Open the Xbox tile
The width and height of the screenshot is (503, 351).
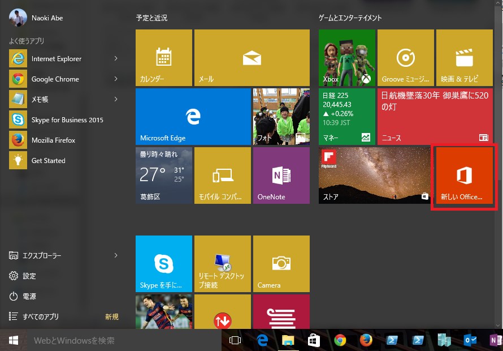pyautogui.click(x=347, y=58)
